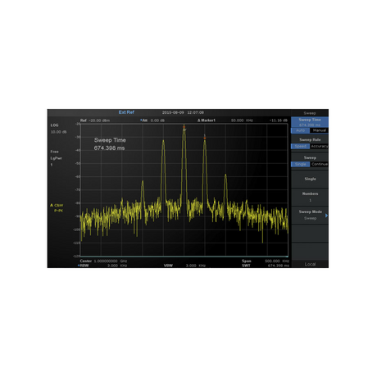Choose Accuracy sweep rule
377x377 pixels.
click(x=319, y=146)
